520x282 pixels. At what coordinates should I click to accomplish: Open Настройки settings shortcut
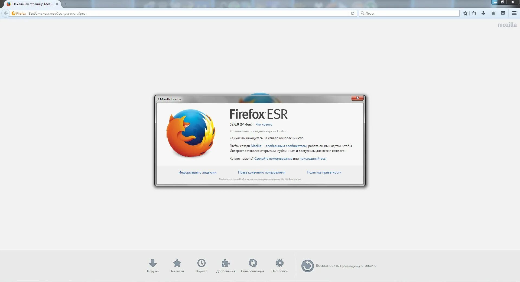tap(279, 266)
